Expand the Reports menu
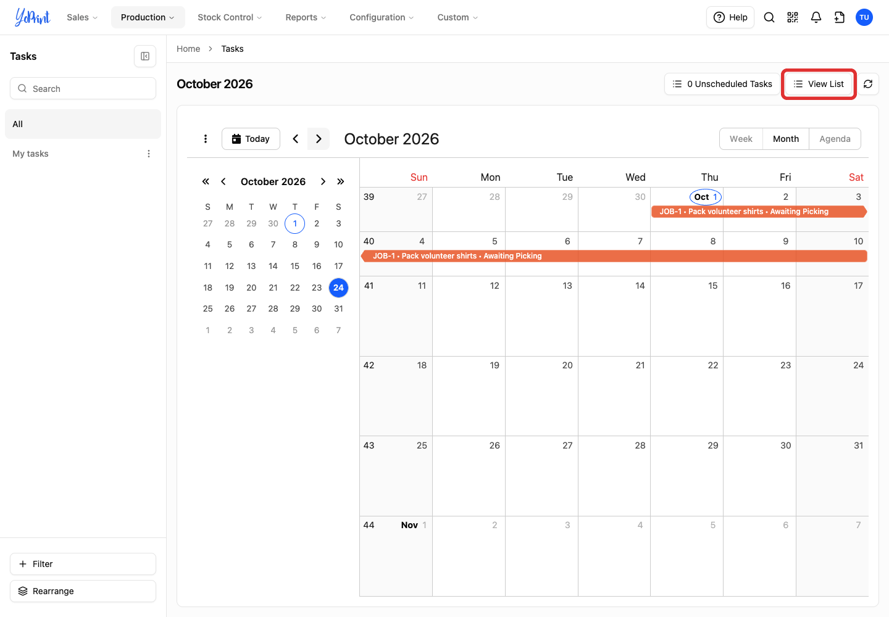Viewport: 889px width, 617px height. click(x=306, y=17)
